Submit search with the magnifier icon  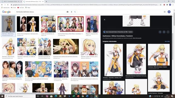pyautogui.click(x=75, y=12)
